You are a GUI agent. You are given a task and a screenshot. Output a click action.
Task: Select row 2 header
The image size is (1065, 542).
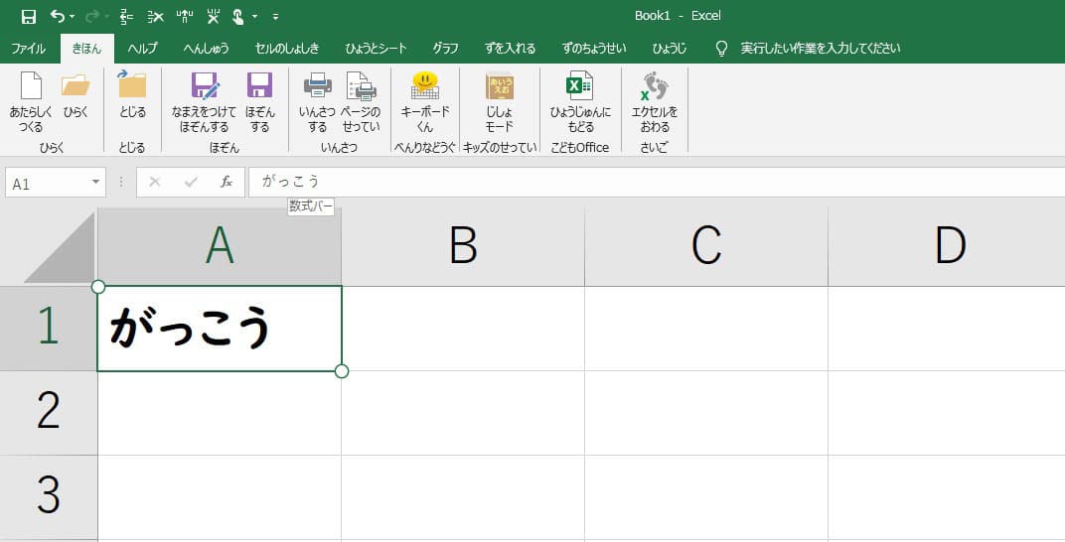click(49, 412)
